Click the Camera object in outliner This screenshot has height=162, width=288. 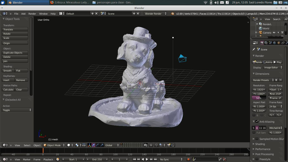267,33
